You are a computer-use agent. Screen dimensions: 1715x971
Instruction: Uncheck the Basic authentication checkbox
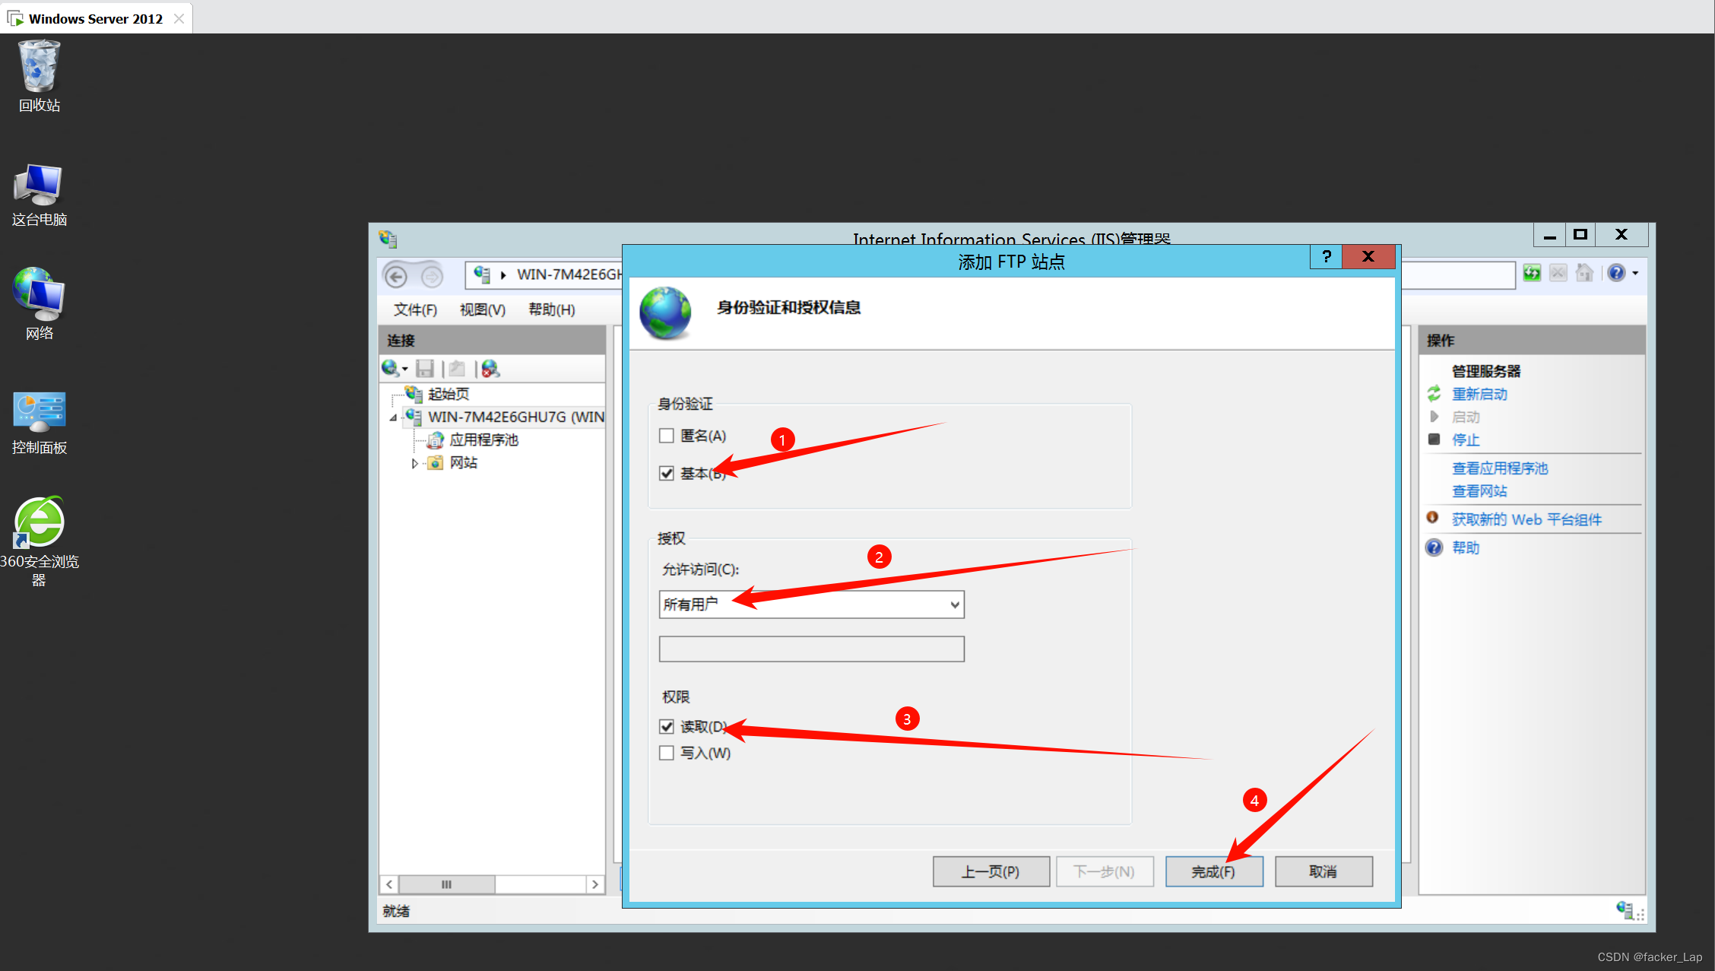(x=667, y=473)
